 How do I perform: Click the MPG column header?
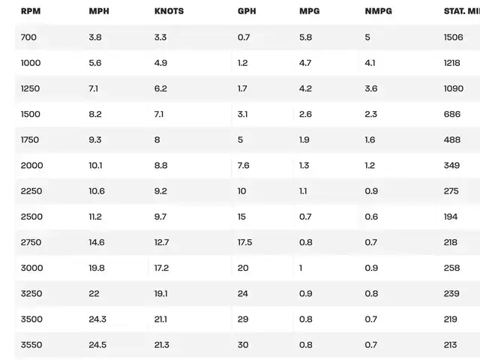(x=310, y=11)
